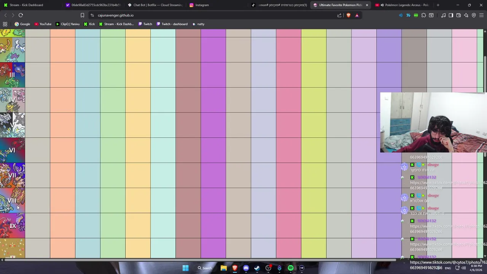
Task: Switch to the 06de98a83d2755 tab
Action: (x=92, y=5)
